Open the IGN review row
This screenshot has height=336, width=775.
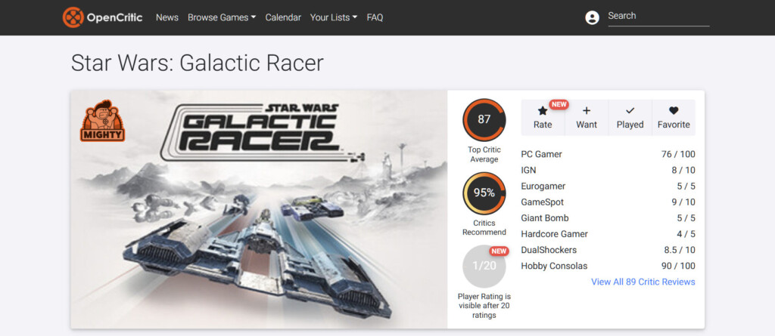pyautogui.click(x=608, y=170)
